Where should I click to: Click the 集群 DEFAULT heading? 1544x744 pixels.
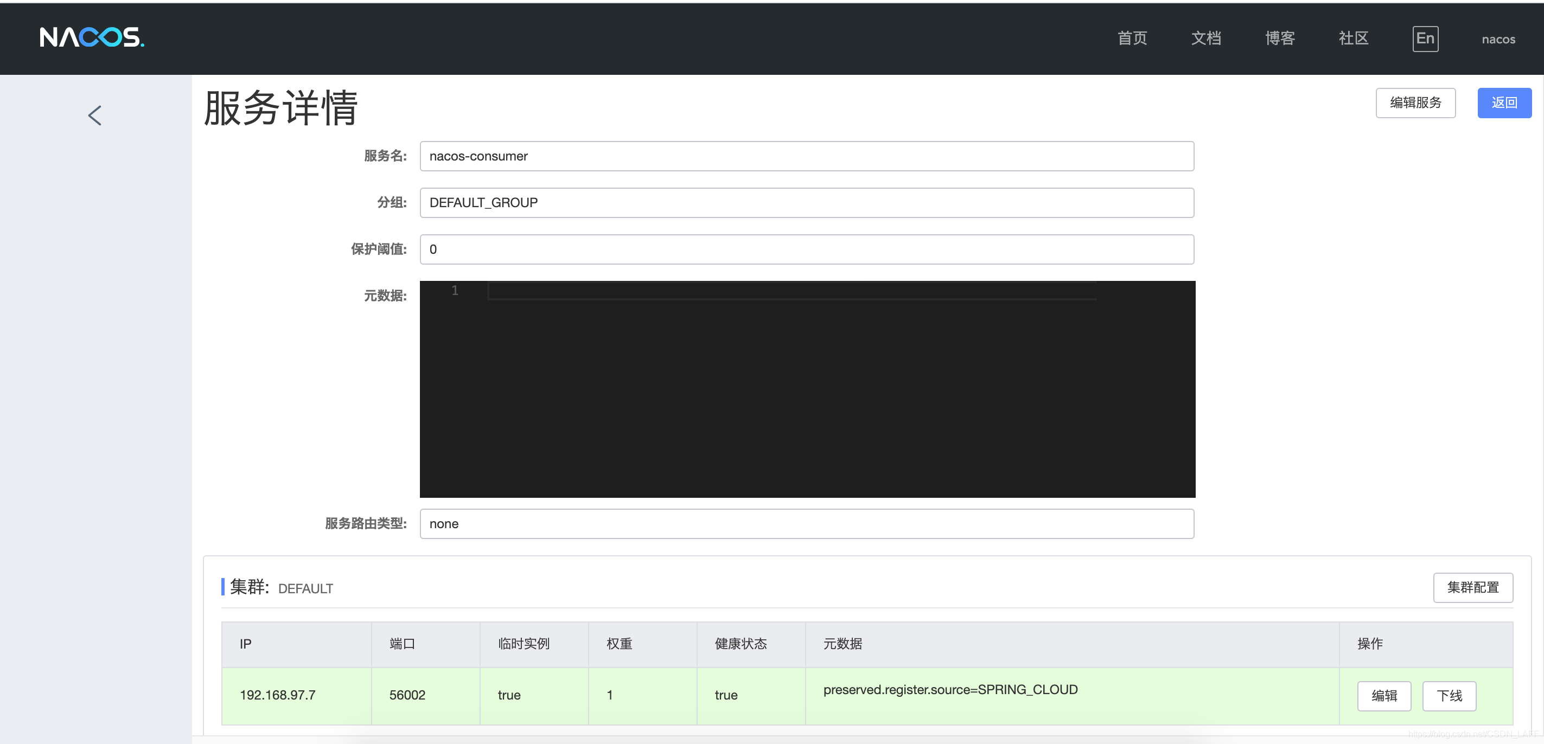click(281, 588)
